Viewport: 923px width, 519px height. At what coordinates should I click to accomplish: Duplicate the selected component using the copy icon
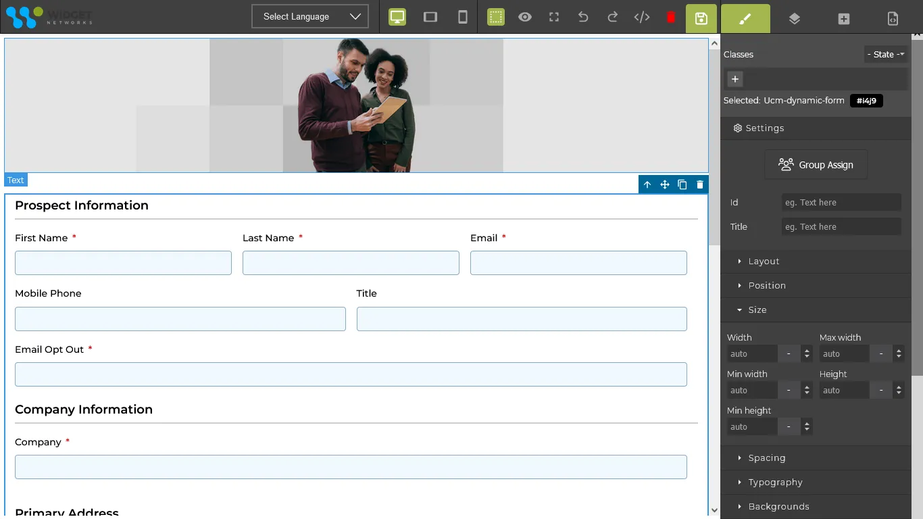coord(682,184)
